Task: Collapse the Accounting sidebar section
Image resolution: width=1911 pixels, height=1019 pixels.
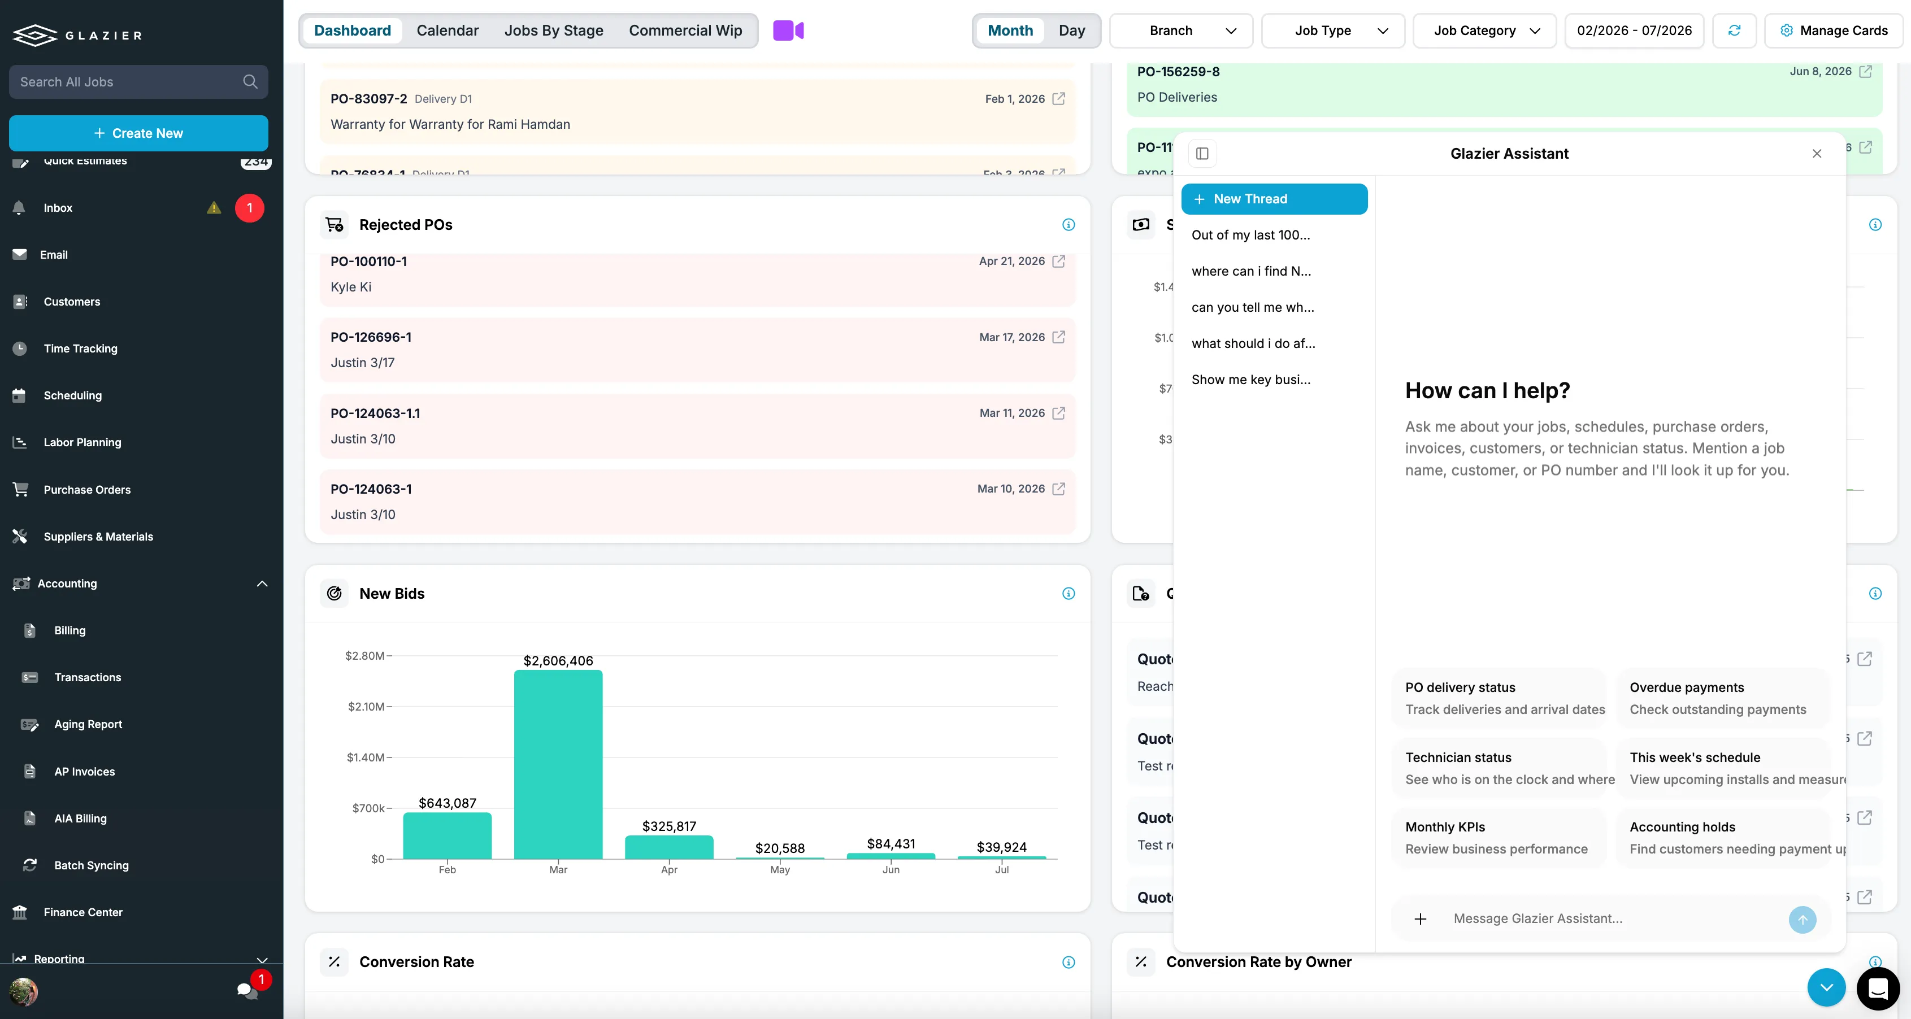Action: [261, 583]
